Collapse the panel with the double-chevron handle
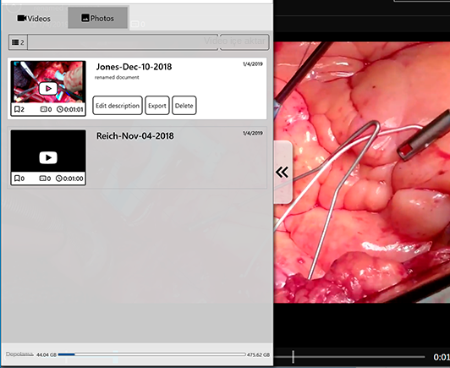The image size is (450, 368). coord(283,173)
